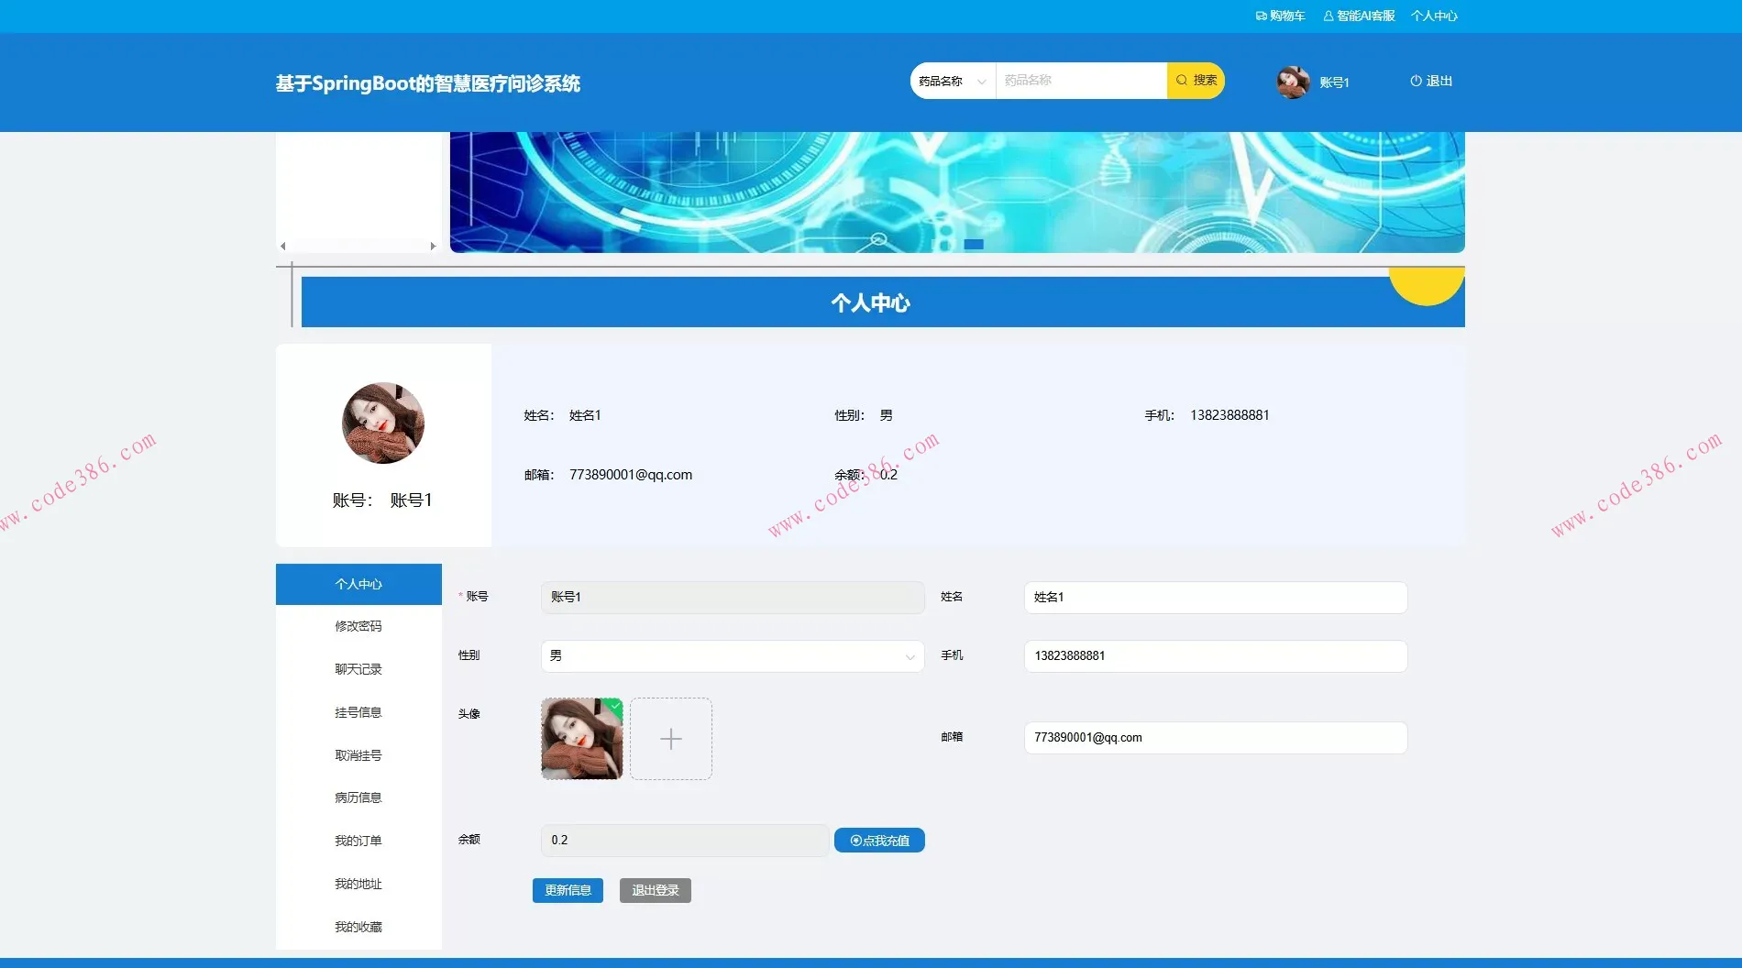Open the 聊天记录 section
The image size is (1742, 968).
(x=358, y=669)
